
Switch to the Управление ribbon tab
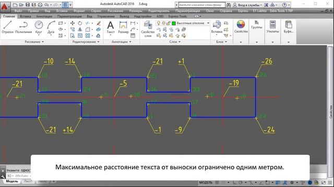(x=106, y=16)
